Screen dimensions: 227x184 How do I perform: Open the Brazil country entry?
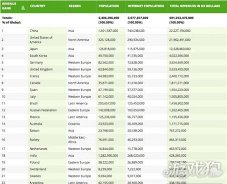coord(33,103)
